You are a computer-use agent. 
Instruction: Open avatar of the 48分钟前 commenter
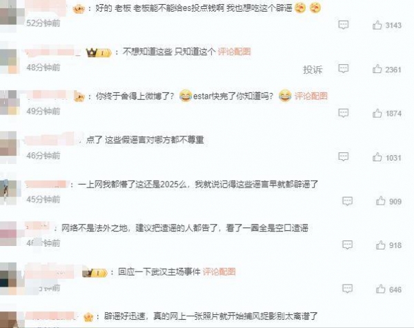(9, 61)
